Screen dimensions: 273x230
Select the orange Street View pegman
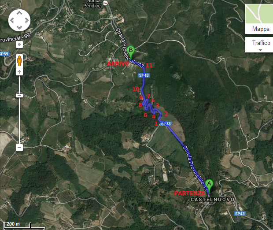point(19,61)
